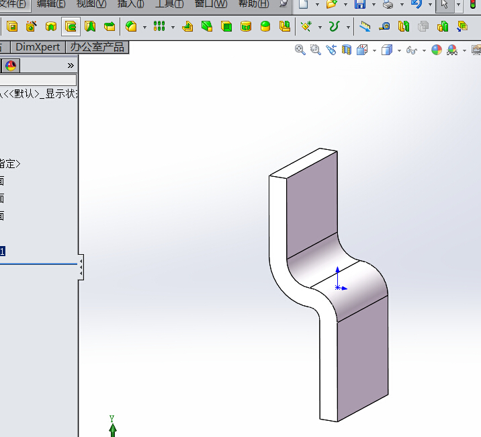Click the New document icon
The width and height of the screenshot is (481, 437).
pos(304,4)
